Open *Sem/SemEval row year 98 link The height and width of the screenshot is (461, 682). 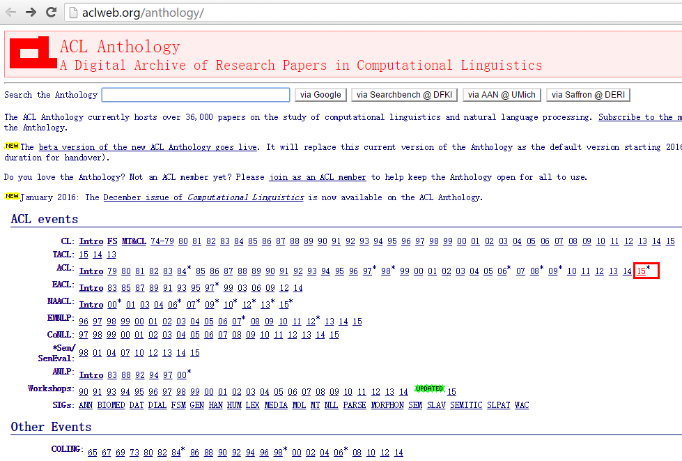(x=84, y=353)
